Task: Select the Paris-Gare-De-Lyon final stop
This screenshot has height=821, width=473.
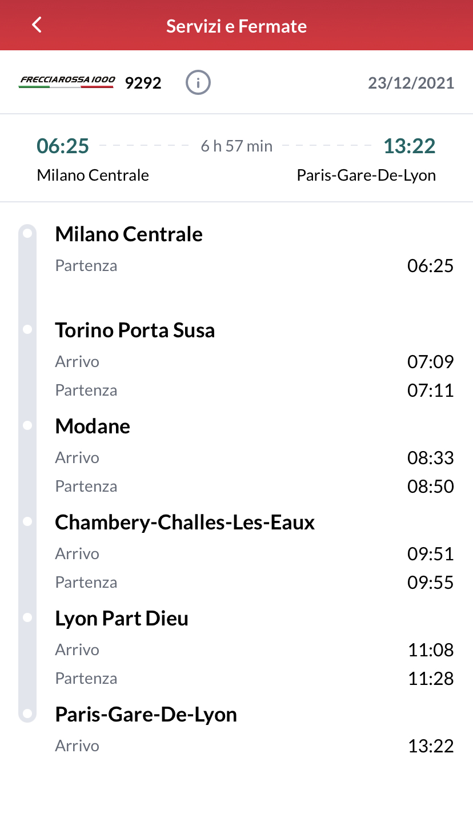Action: click(x=146, y=715)
